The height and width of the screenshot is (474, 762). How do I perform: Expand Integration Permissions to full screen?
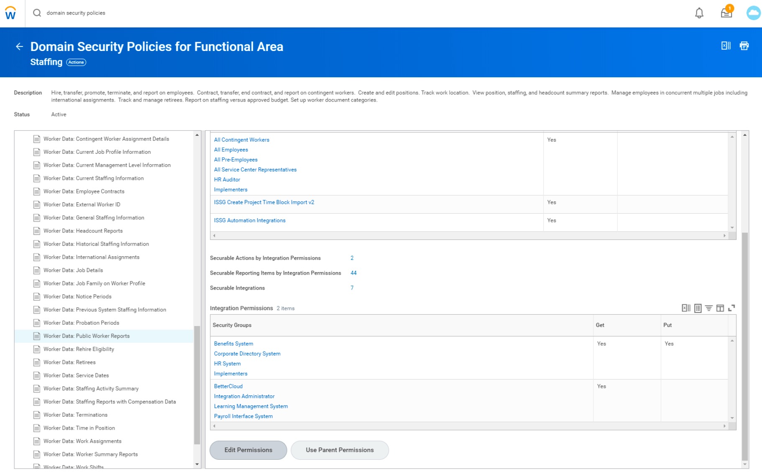click(731, 308)
